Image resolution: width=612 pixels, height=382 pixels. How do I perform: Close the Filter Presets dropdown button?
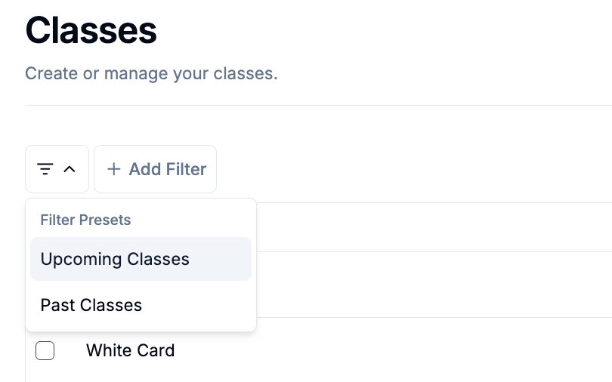57,169
